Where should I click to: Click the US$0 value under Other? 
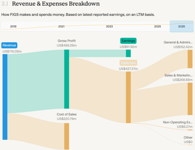tap(188, 142)
